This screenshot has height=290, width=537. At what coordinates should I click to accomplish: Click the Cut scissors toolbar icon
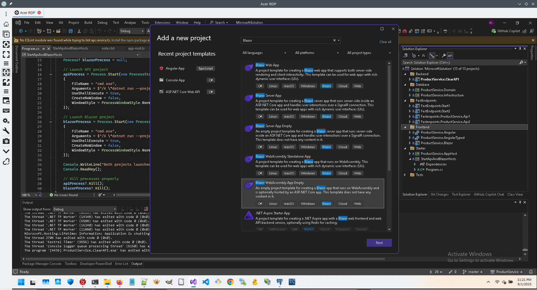(x=79, y=31)
